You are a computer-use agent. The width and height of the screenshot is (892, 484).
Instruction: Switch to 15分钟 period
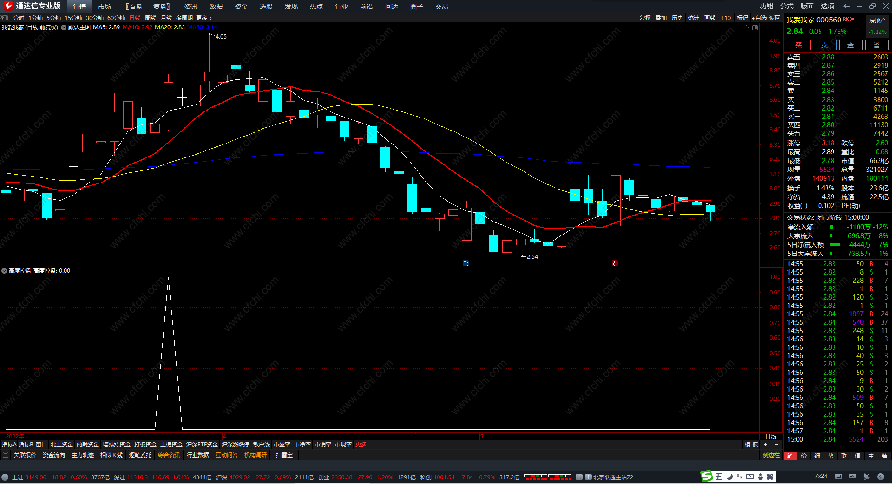pos(73,18)
